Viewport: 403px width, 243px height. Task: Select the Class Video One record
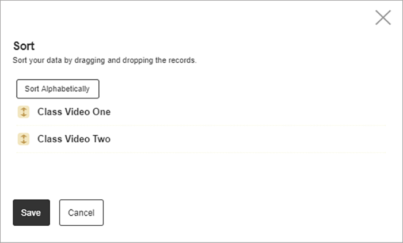pyautogui.click(x=201, y=112)
